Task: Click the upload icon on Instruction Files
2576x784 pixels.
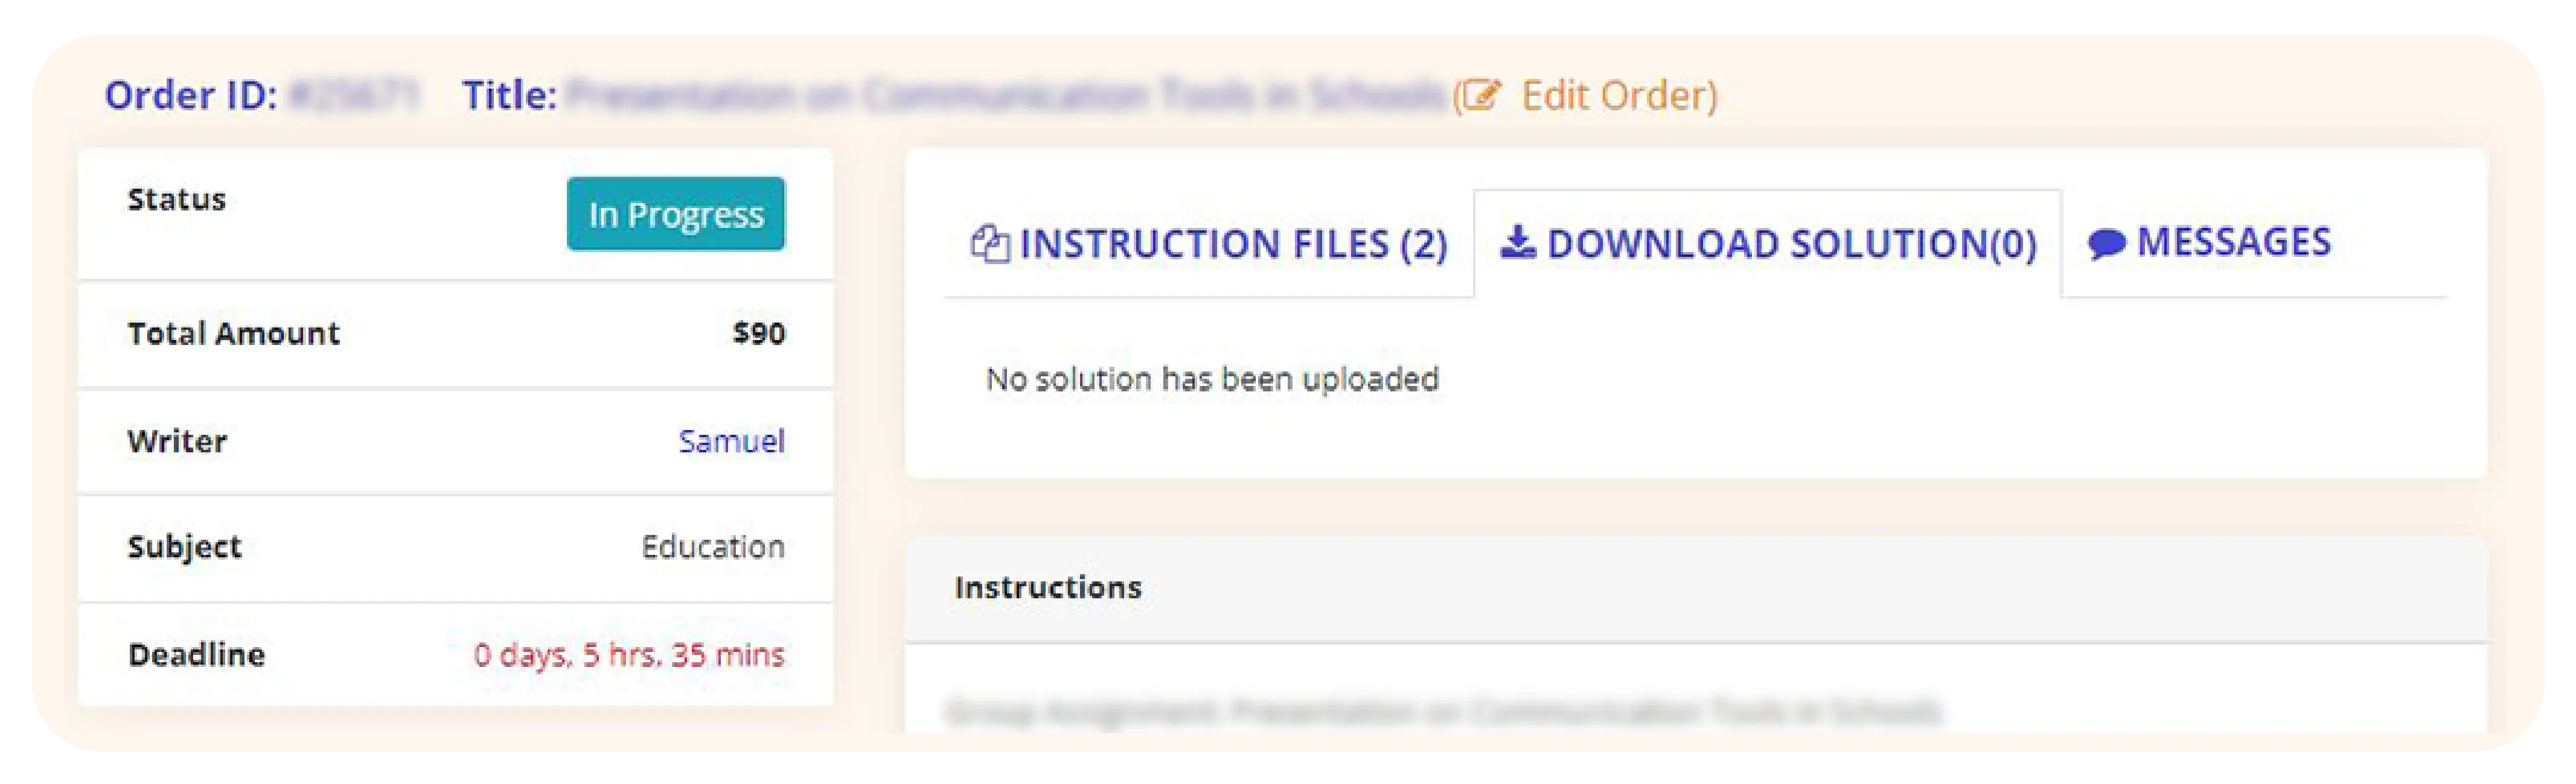Action: tap(988, 243)
